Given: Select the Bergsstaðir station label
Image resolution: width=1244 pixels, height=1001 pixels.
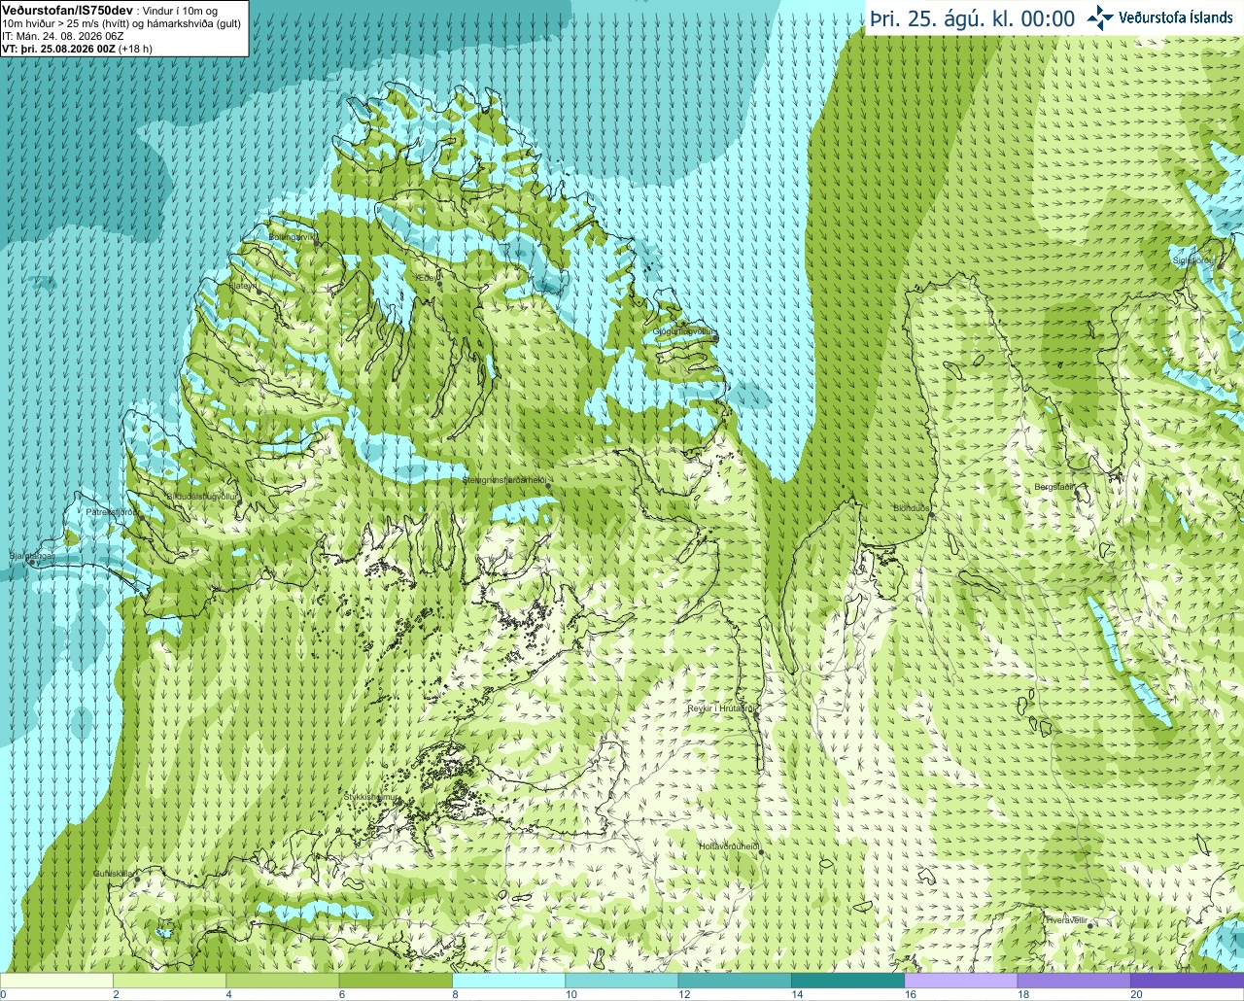Looking at the screenshot, I should click(1054, 487).
